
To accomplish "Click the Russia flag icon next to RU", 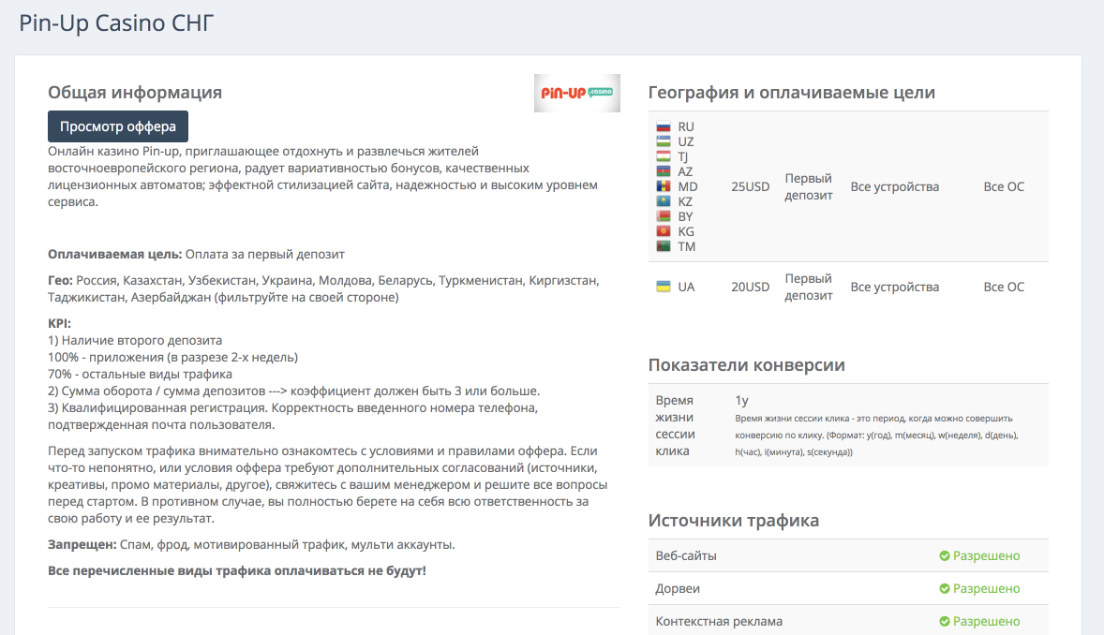I will 664,126.
